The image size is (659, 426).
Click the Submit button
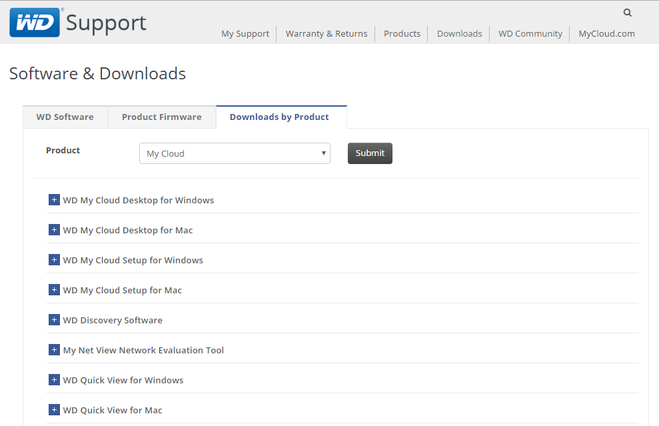pos(370,153)
